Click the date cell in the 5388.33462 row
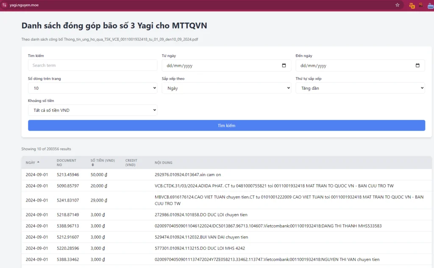The height and width of the screenshot is (268, 434). 37,260
